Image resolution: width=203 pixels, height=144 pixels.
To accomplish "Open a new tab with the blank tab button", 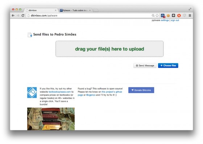I will (96, 10).
